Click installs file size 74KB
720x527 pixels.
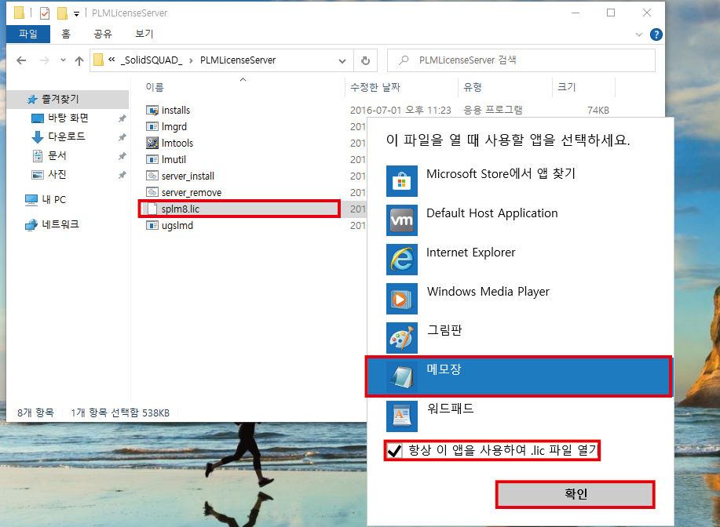(598, 110)
